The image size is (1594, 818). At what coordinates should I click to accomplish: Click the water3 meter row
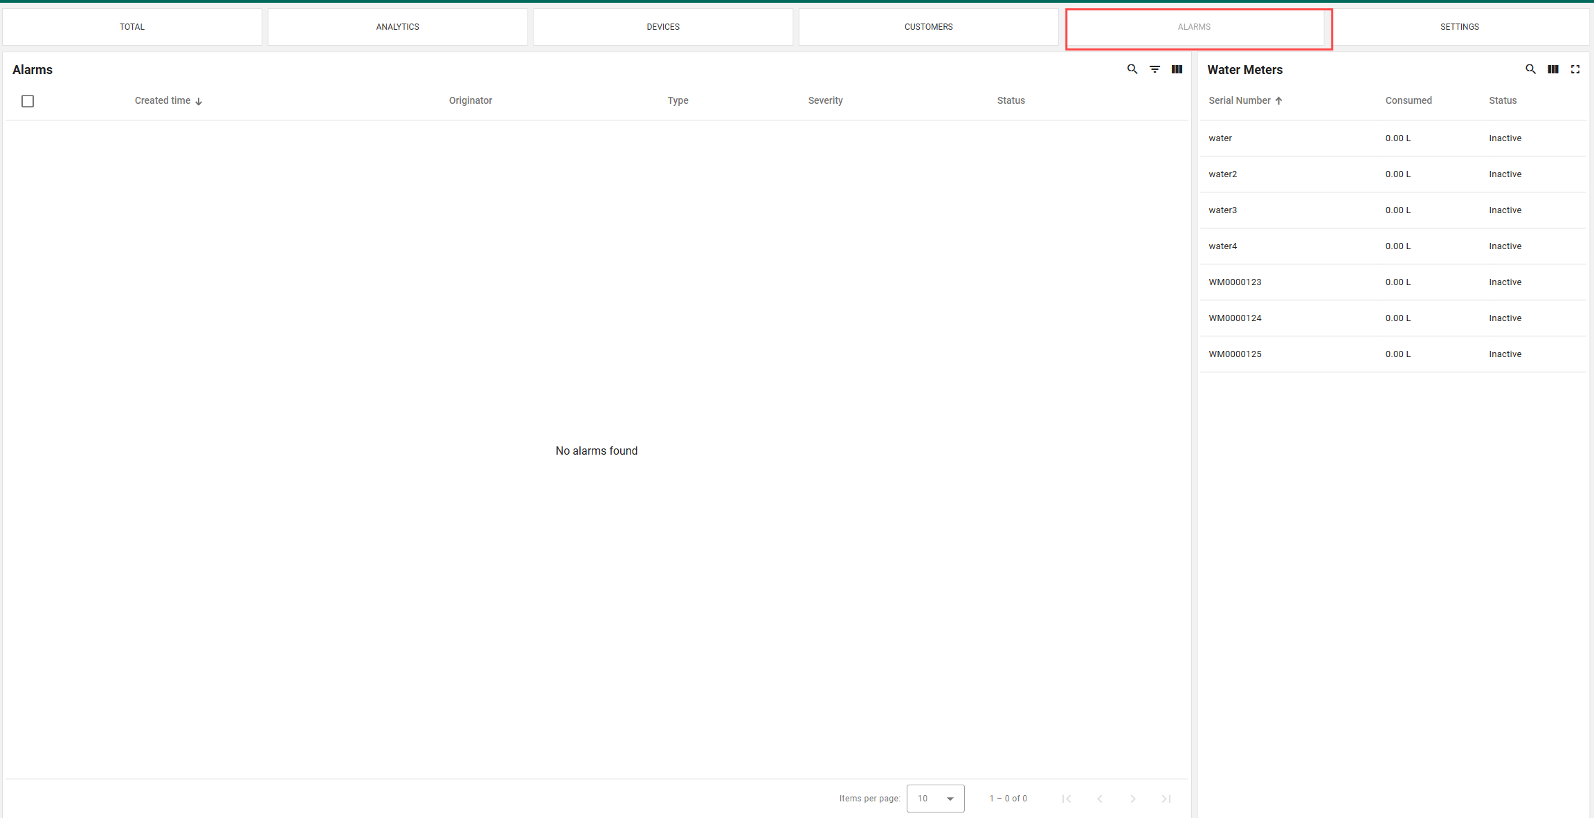[x=1222, y=210]
